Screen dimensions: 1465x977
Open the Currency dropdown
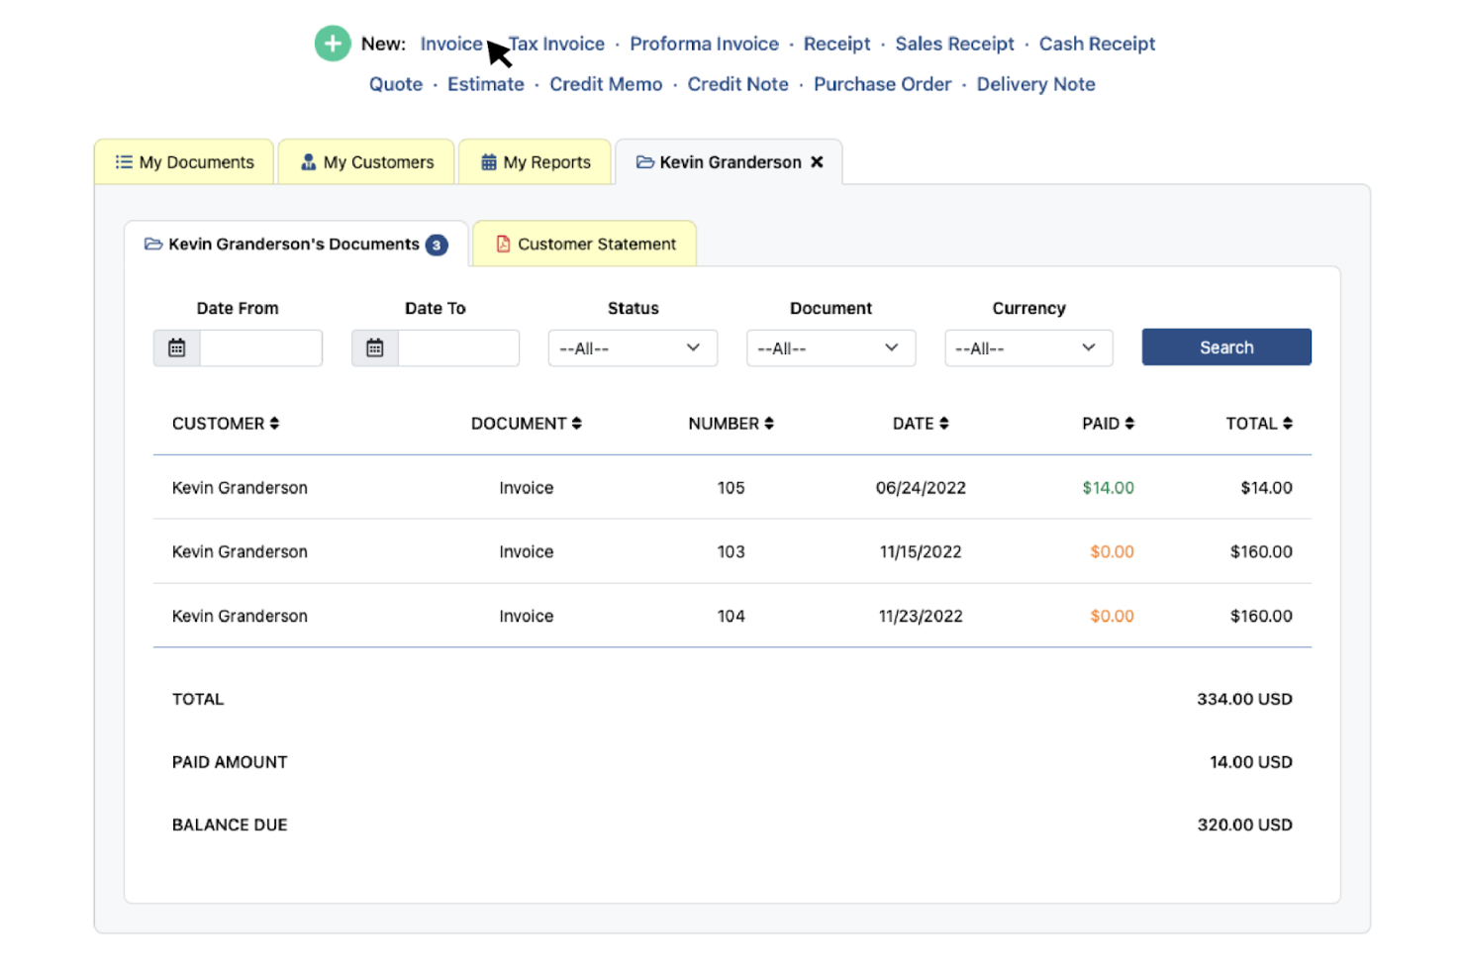pos(1027,347)
